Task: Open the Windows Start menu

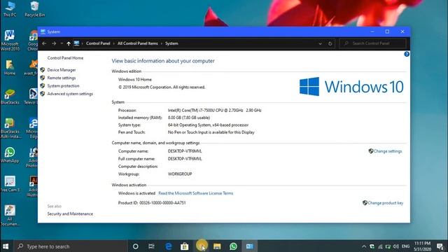Action: pos(6,246)
